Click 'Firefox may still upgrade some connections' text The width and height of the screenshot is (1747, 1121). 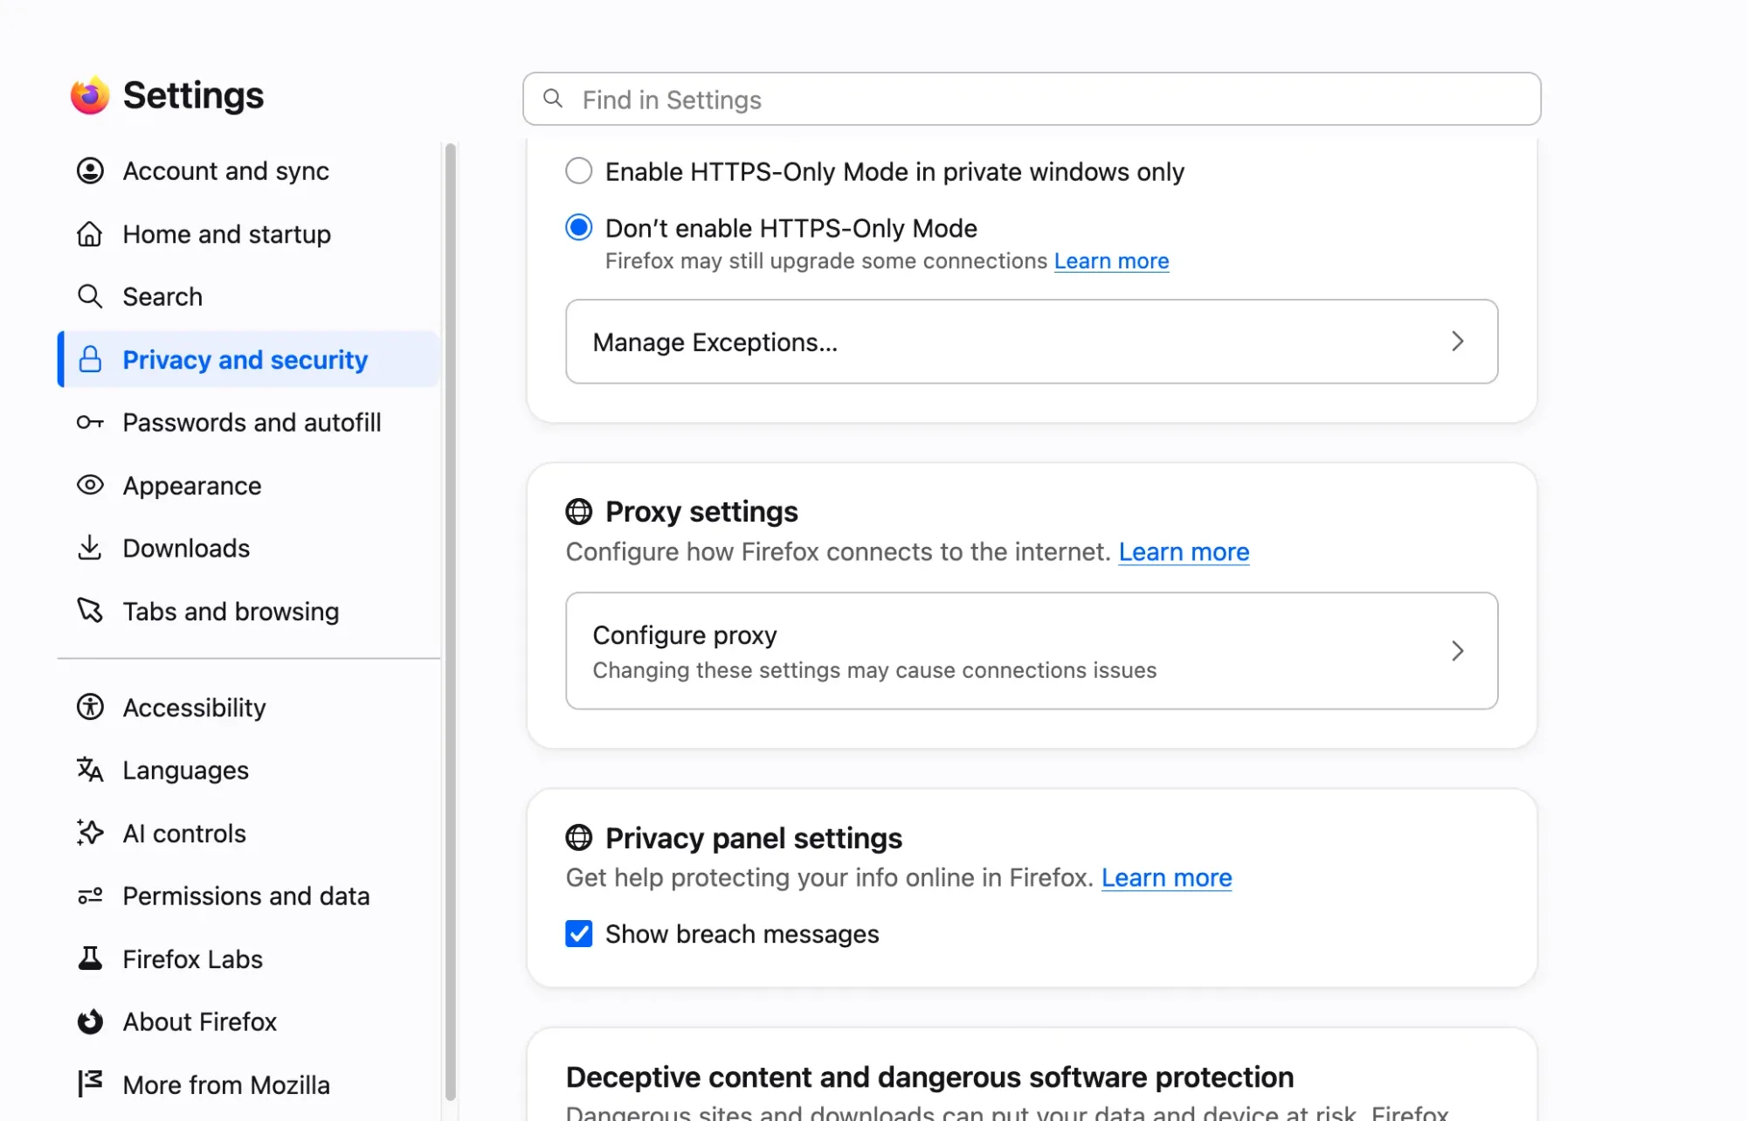tap(826, 260)
